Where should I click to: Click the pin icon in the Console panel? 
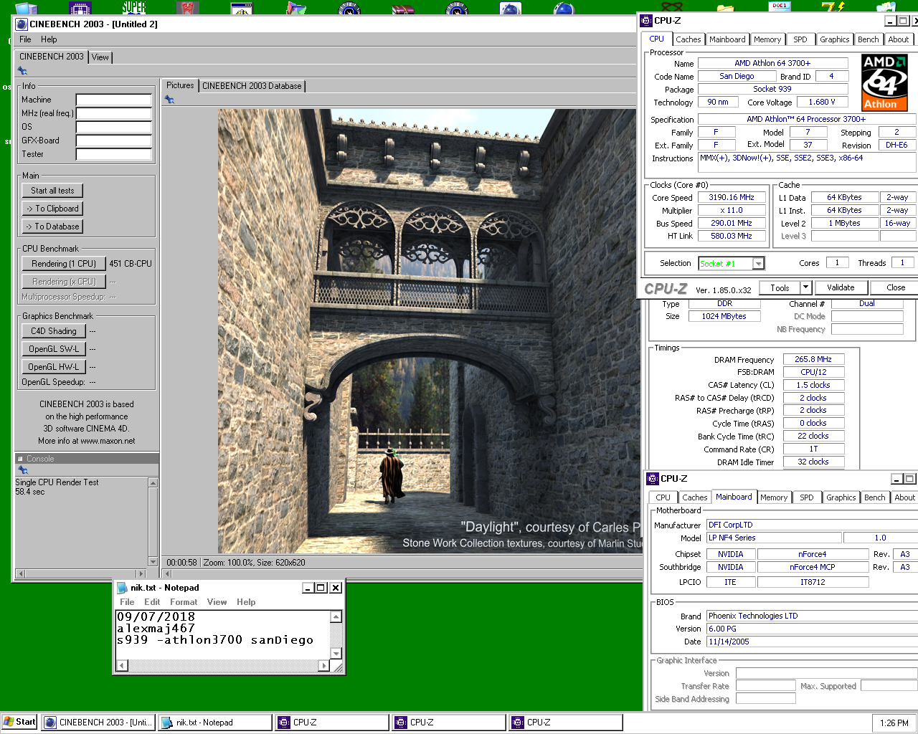tap(22, 470)
